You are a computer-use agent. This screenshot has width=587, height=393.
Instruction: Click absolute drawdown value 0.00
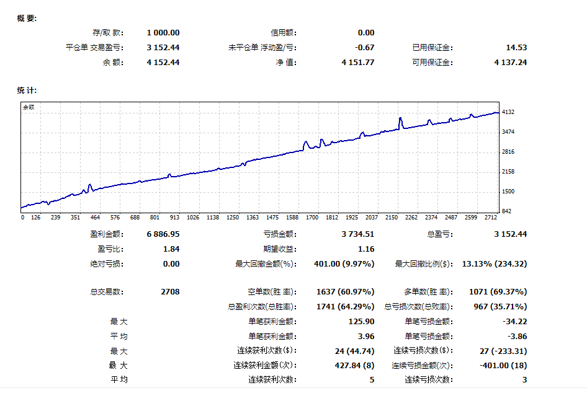(x=171, y=264)
